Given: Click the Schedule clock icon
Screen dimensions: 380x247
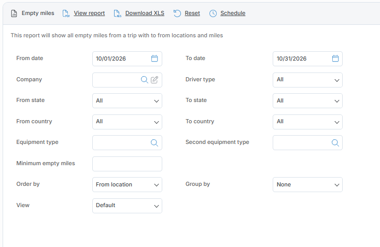Looking at the screenshot, I should (213, 13).
